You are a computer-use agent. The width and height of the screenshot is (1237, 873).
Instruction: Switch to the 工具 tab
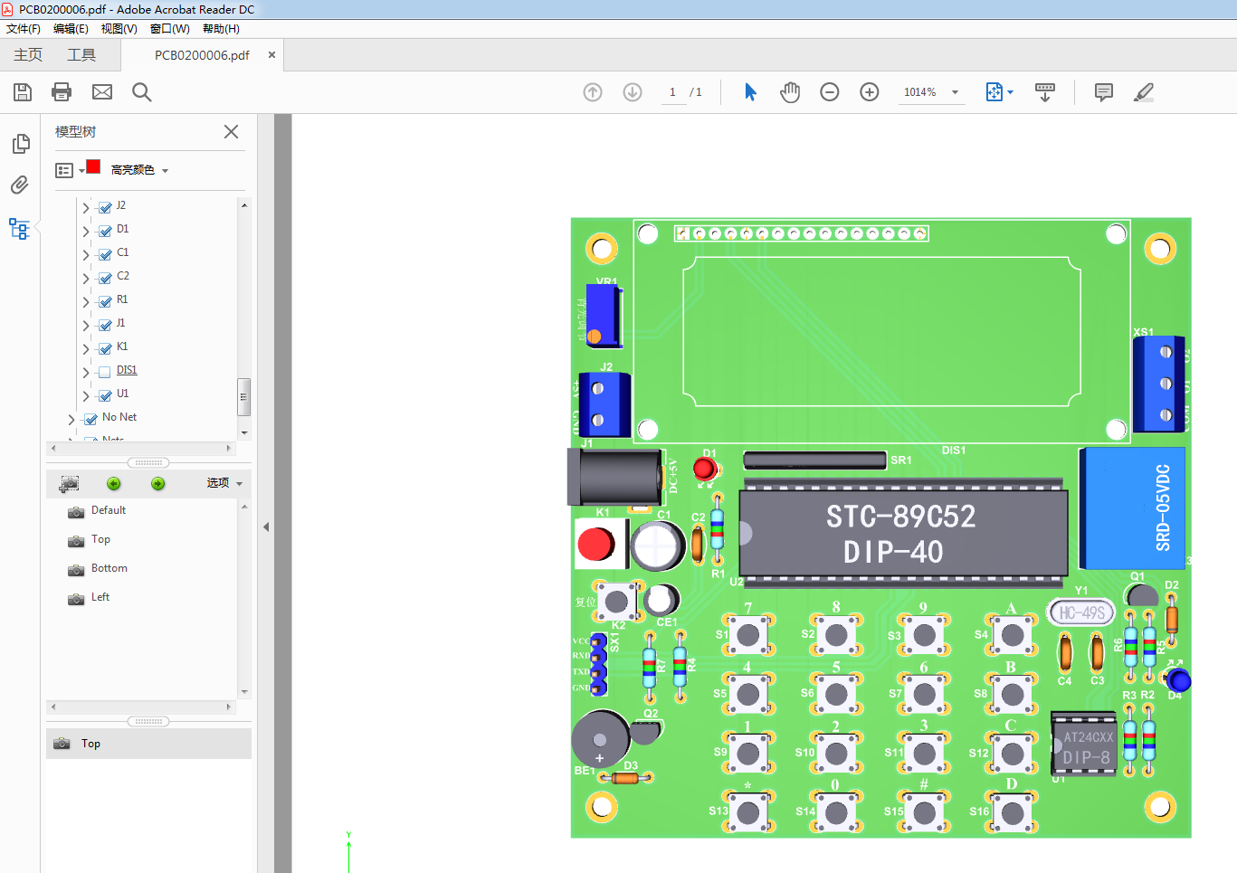pos(81,55)
